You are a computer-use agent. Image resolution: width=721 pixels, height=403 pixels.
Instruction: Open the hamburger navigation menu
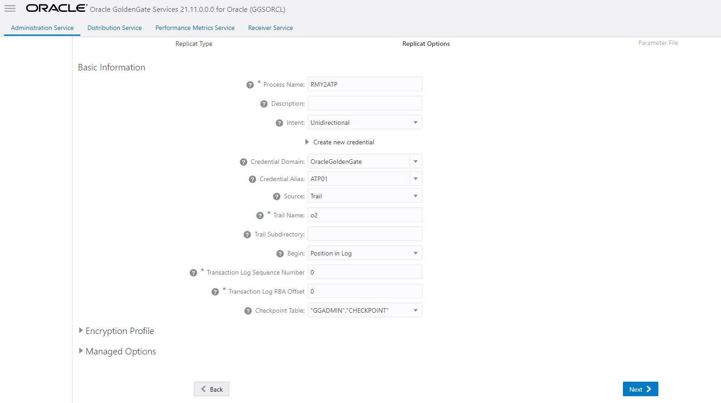(x=10, y=9)
